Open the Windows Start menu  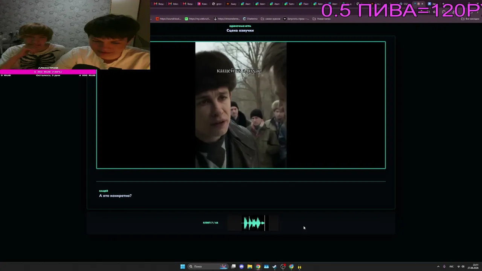(x=183, y=266)
